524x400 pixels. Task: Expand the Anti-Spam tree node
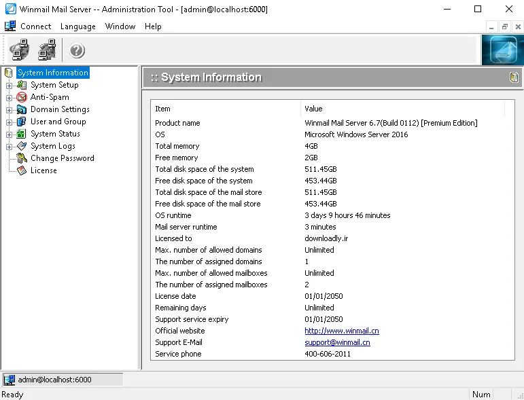(9, 98)
